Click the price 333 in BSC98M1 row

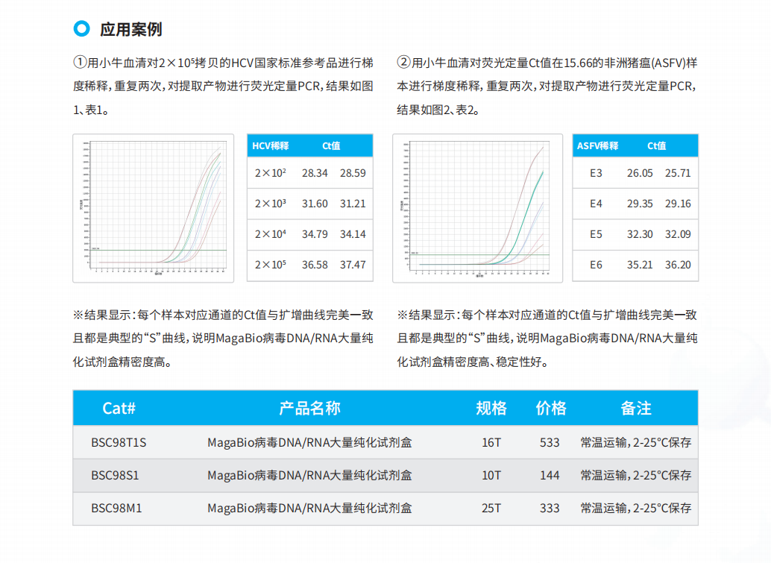[550, 509]
